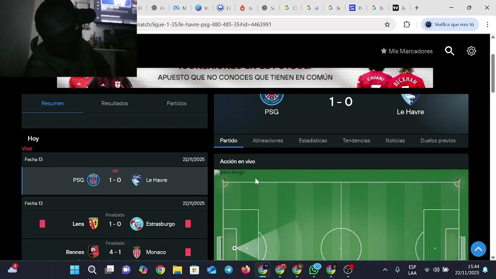This screenshot has height=279, width=496.
Task: Select the Resultados tab
Action: [x=115, y=103]
